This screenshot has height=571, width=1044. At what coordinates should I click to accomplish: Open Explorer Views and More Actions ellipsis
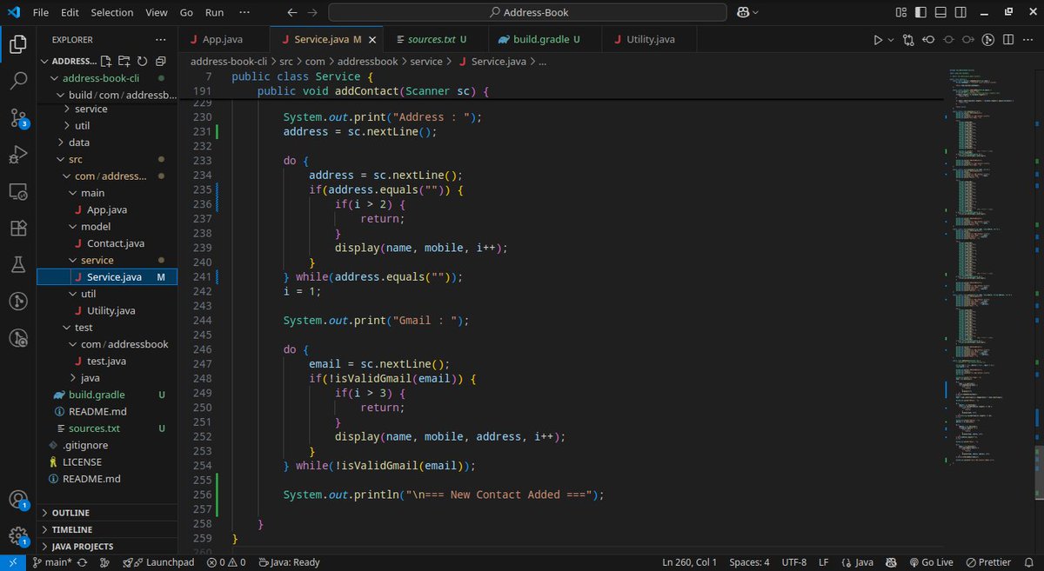tap(160, 39)
